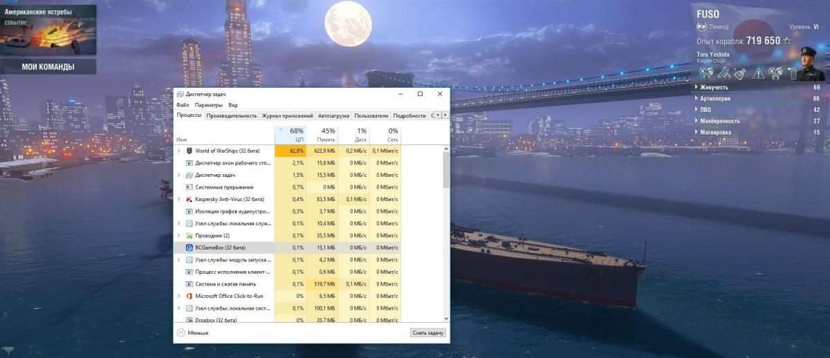Sort processes by the Имя column

click(224, 134)
